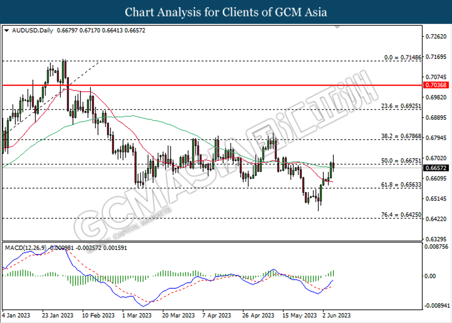Click the 50.0 = 0.66751 Fibonacci label
Image resolution: width=452 pixels, height=323 pixels.
401,161
